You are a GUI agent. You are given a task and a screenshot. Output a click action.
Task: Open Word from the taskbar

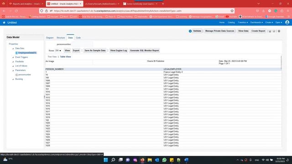(186, 160)
